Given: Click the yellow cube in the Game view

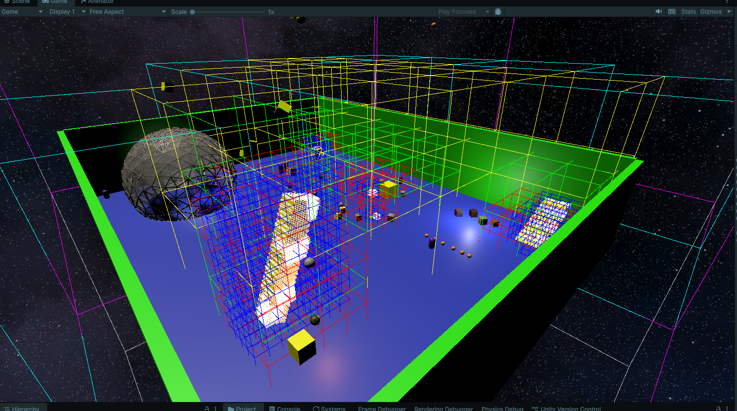Looking at the screenshot, I should pos(302,345).
